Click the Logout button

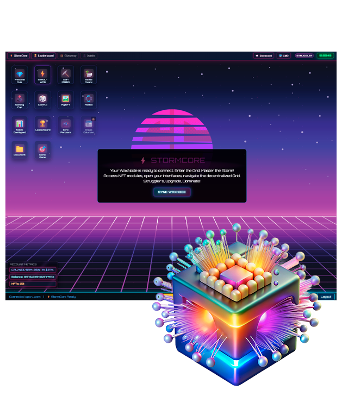[326, 297]
